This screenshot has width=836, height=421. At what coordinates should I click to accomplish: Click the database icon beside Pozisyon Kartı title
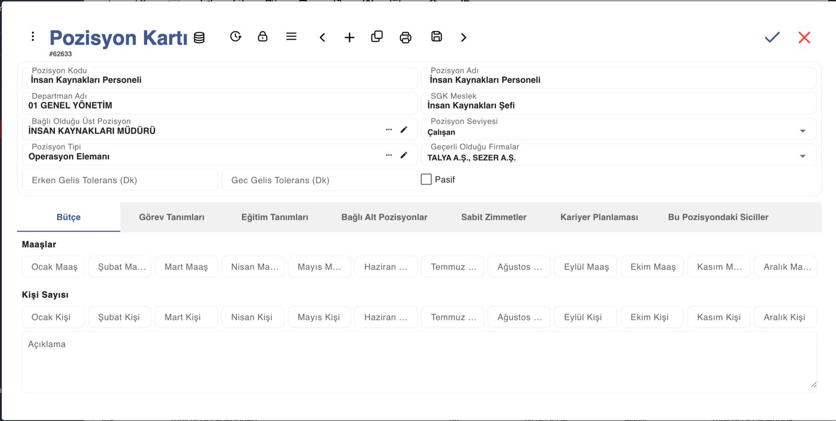click(x=199, y=38)
